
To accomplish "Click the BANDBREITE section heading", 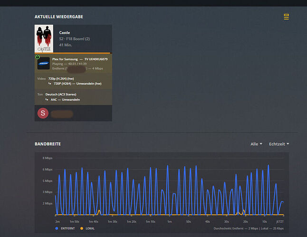I will pyautogui.click(x=48, y=144).
